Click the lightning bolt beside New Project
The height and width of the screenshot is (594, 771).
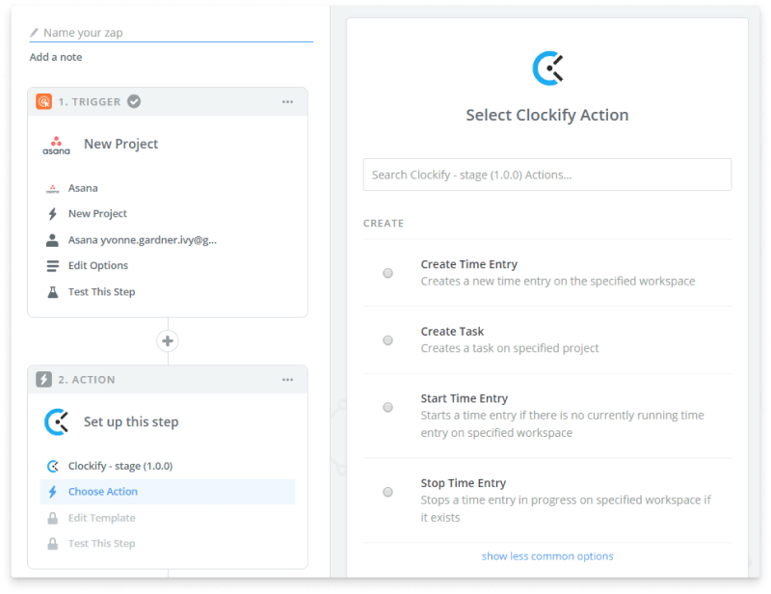53,213
